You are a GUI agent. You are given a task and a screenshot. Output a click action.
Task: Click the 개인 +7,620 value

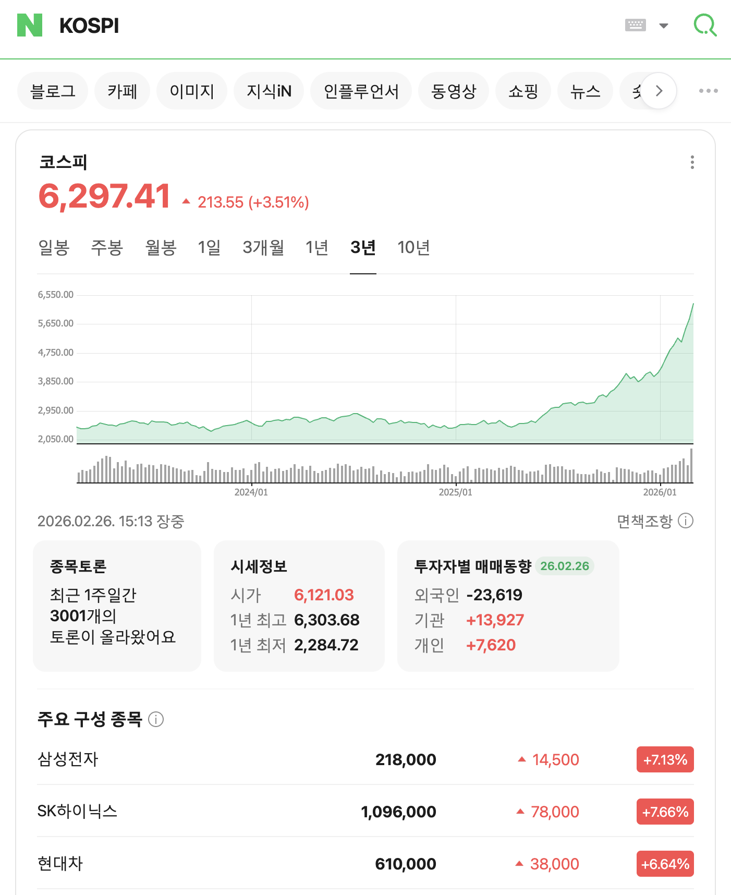coord(491,645)
